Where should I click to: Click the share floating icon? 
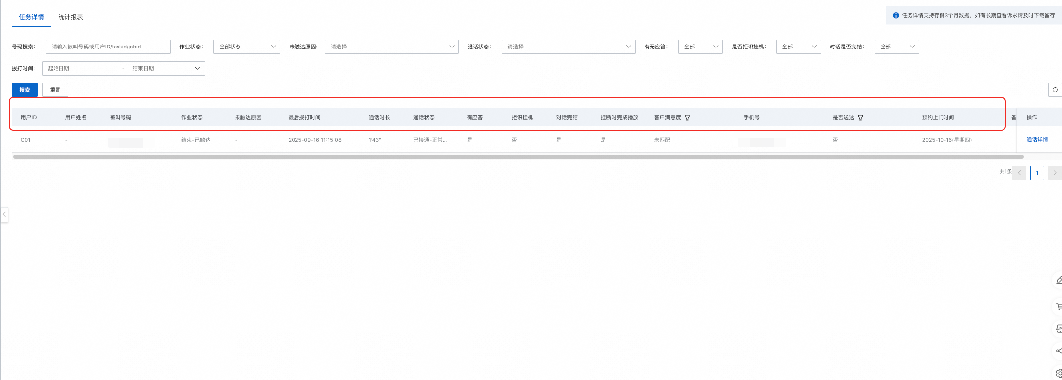pyautogui.click(x=1058, y=351)
